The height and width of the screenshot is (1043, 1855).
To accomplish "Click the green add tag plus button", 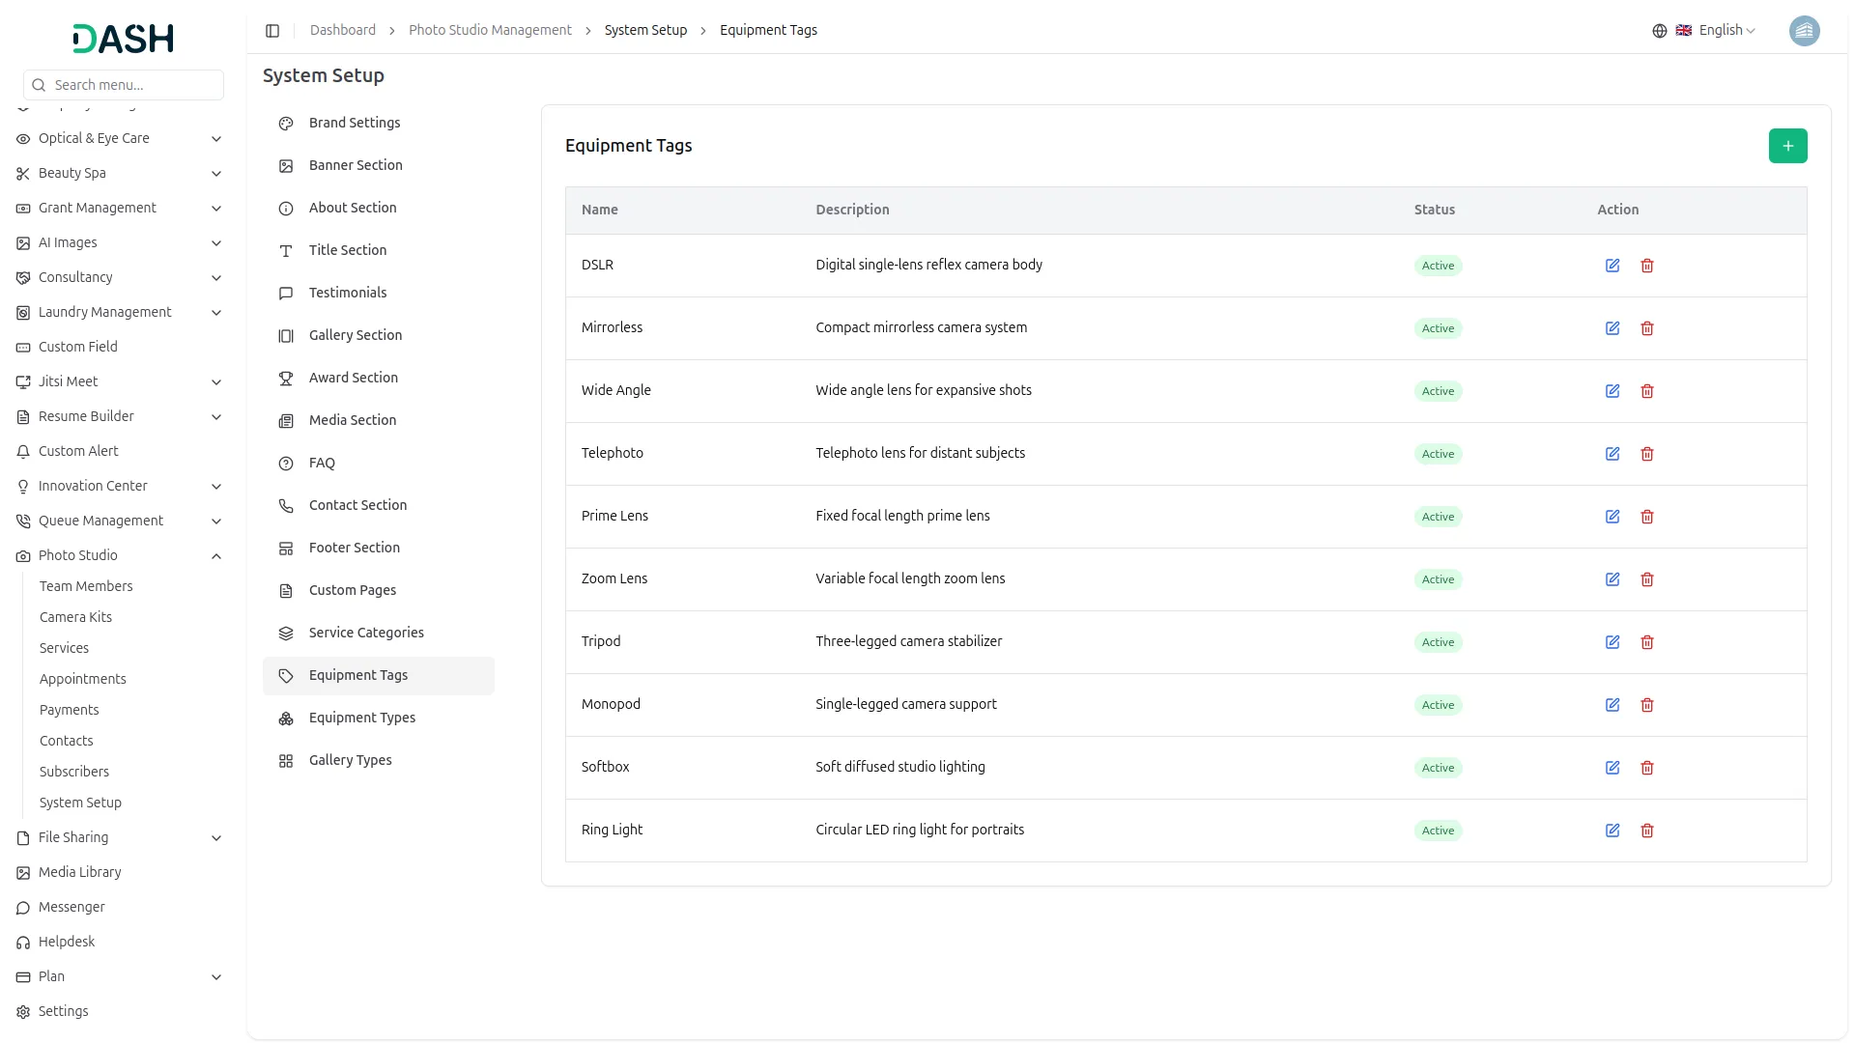I will [x=1787, y=146].
